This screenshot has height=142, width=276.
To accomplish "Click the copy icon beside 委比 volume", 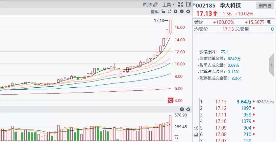I will click(269, 22).
